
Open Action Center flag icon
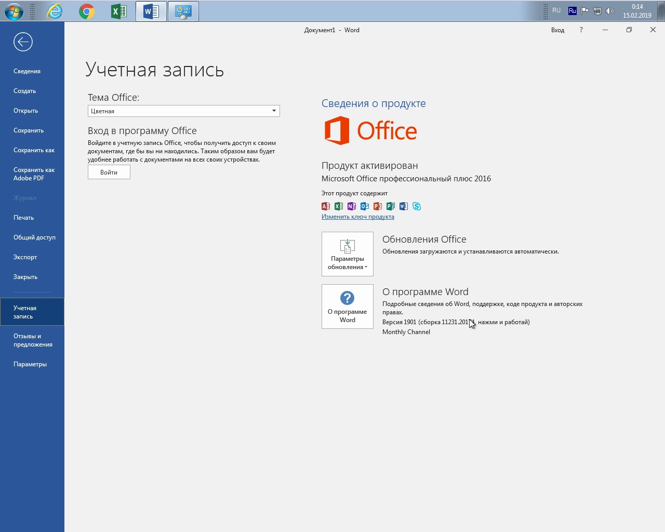(585, 11)
